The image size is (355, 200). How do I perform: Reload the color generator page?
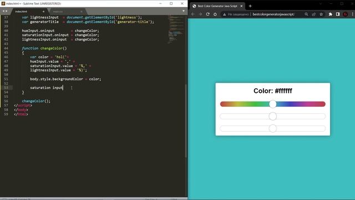(x=207, y=14)
